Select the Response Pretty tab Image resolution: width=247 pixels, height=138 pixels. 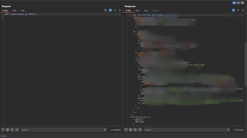click(x=128, y=11)
